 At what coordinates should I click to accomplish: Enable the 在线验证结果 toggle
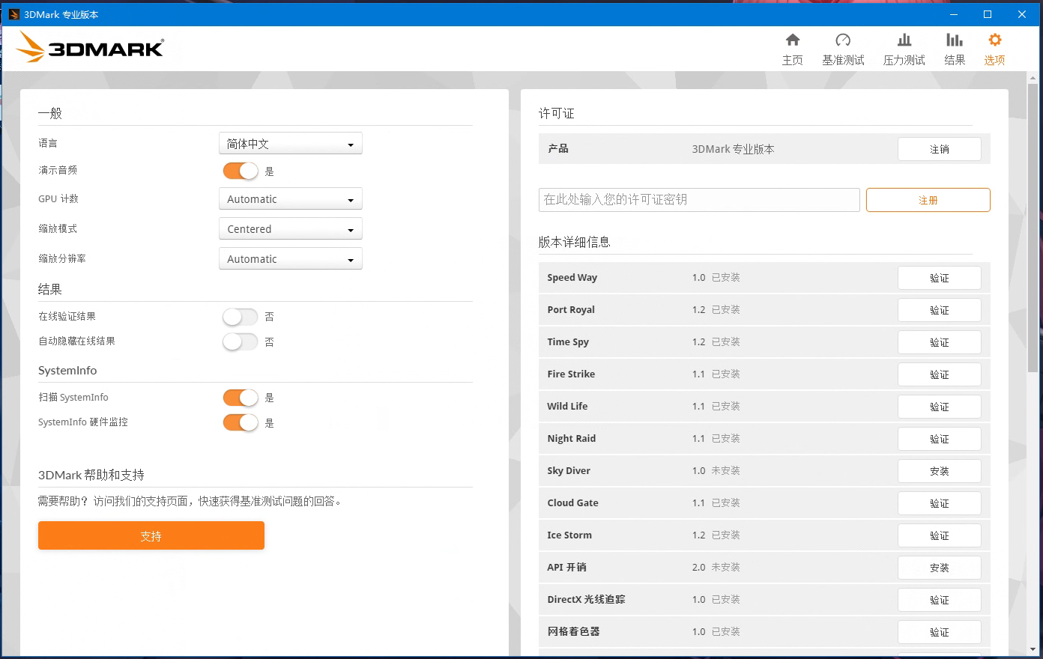241,317
